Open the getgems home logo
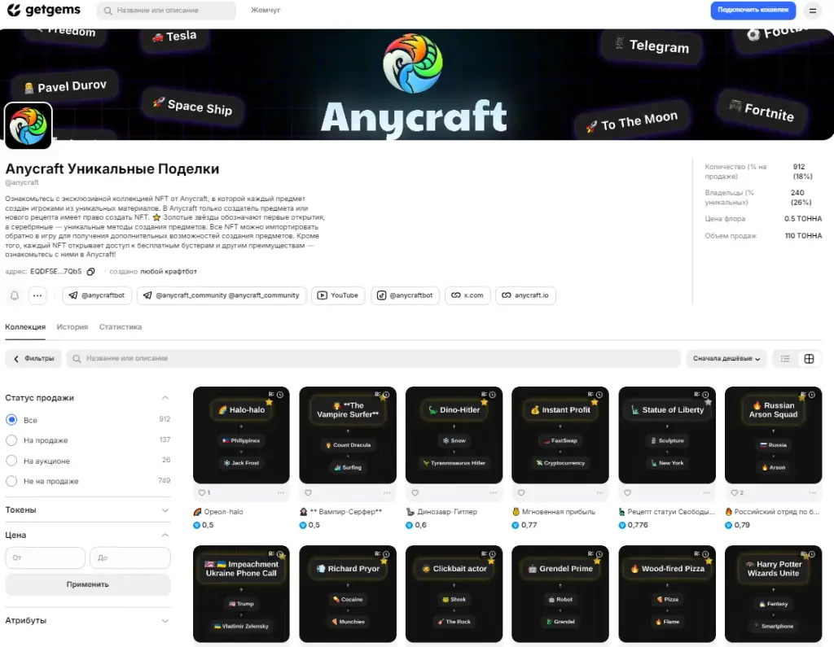The height and width of the screenshot is (647, 834). [44, 10]
